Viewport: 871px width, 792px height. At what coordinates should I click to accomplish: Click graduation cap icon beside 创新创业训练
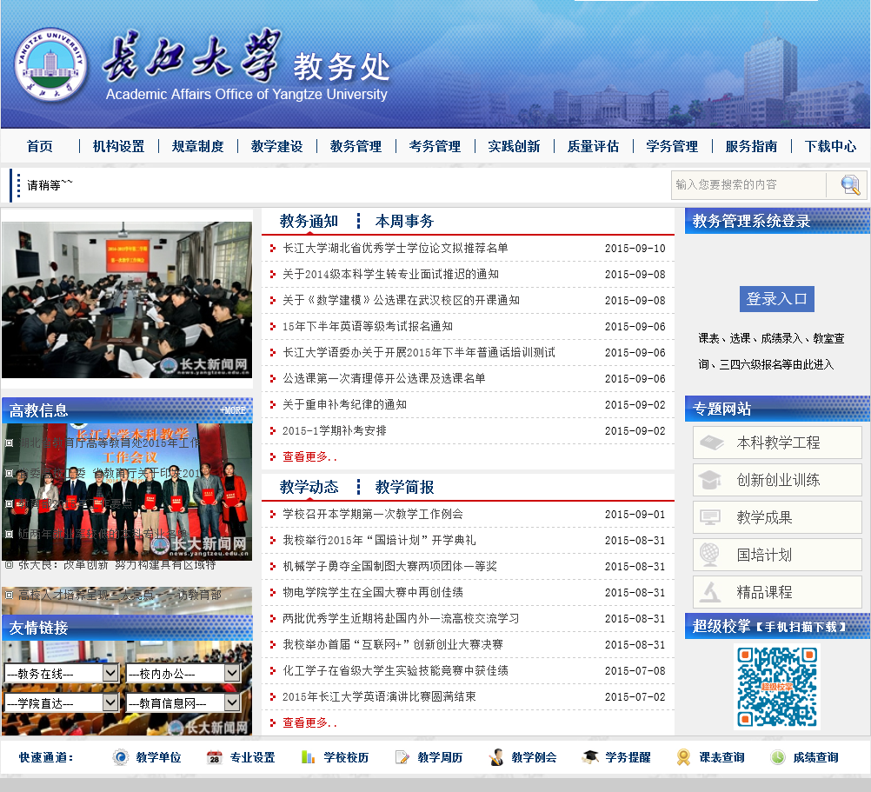click(x=710, y=480)
